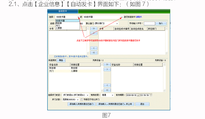Toggle 节假日不可以开门 checkbox

tap(82, 99)
